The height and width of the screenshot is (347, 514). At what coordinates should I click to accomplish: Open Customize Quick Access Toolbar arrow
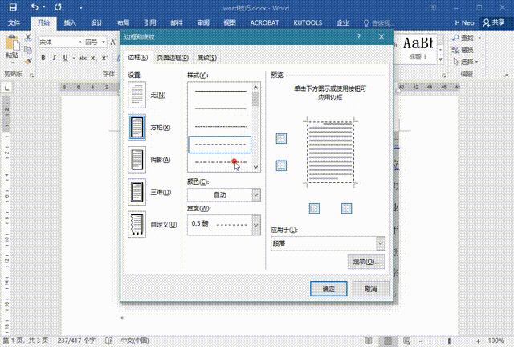point(80,7)
